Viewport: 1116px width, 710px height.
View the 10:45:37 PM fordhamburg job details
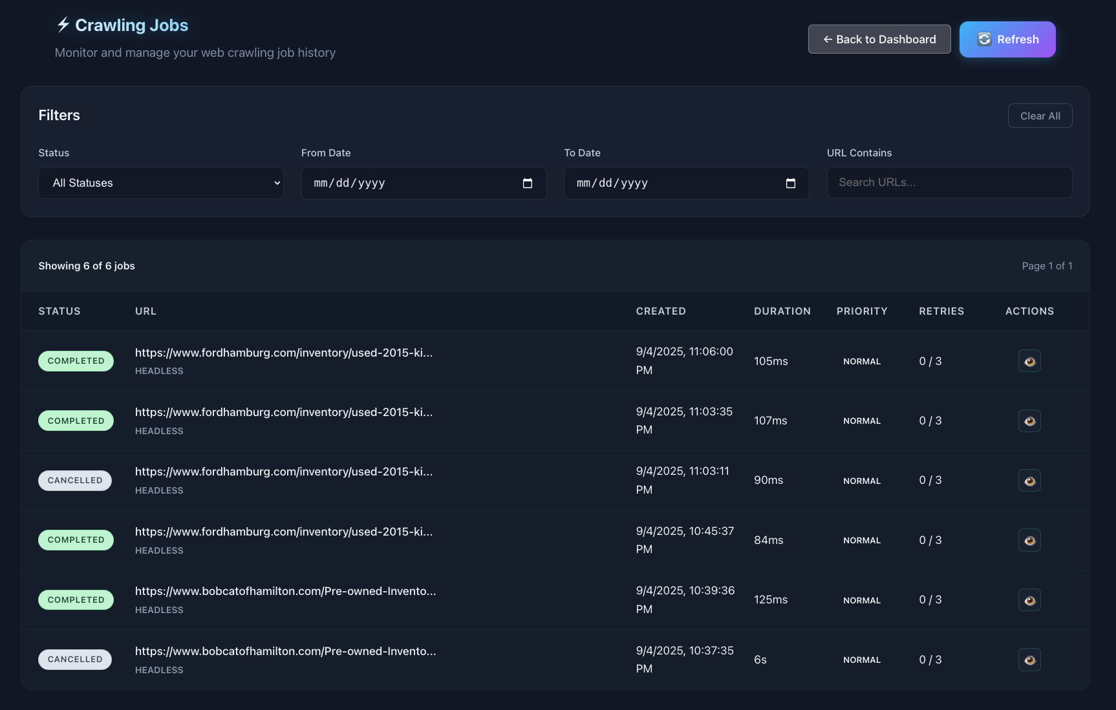coord(1029,540)
